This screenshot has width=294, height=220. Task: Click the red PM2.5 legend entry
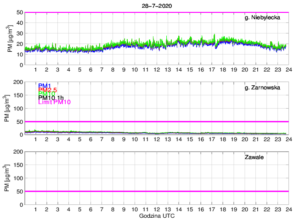coord(48,90)
